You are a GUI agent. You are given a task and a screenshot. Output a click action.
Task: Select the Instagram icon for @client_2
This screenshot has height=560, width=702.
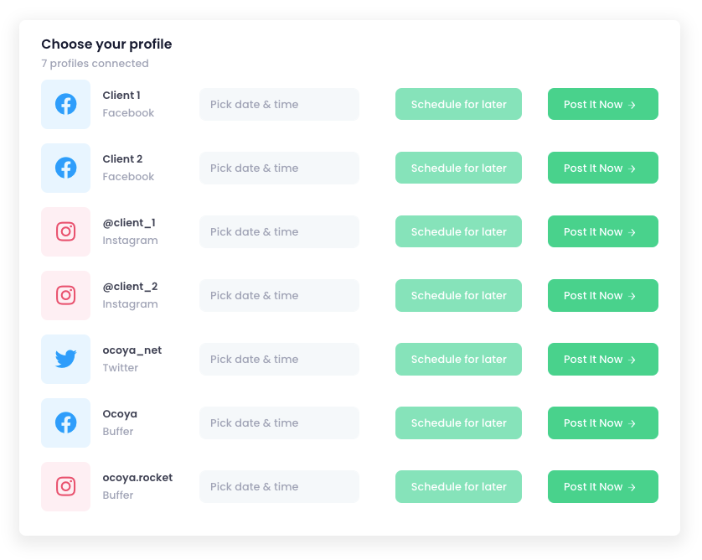pos(66,295)
